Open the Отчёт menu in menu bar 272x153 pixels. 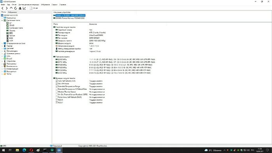[x=14, y=5]
